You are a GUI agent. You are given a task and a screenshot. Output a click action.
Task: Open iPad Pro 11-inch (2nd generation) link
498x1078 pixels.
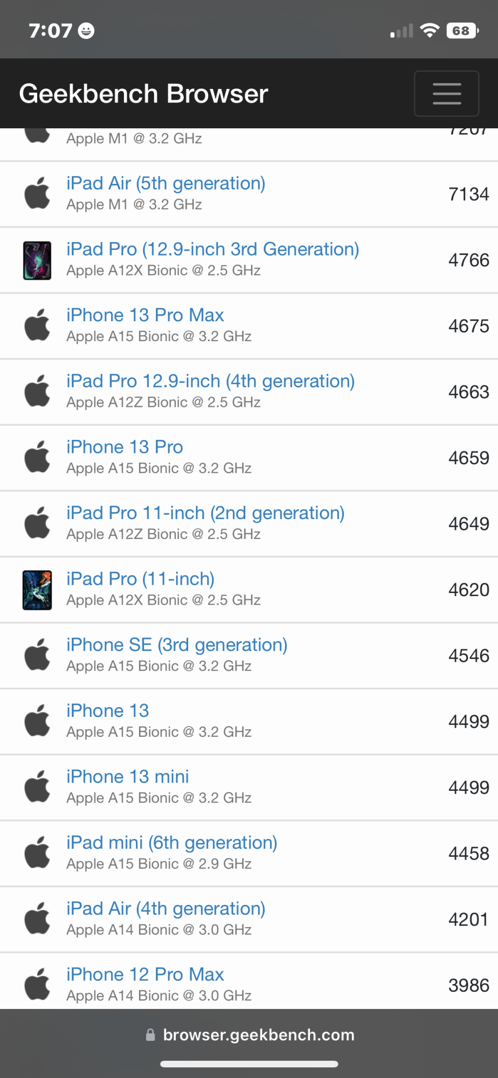pyautogui.click(x=205, y=513)
